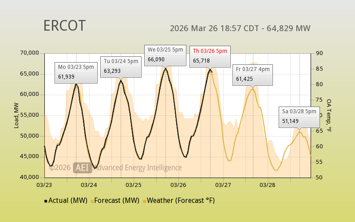The width and height of the screenshot is (355, 222).
Task: Click the ERCOT chart title
Action: [x=64, y=26]
